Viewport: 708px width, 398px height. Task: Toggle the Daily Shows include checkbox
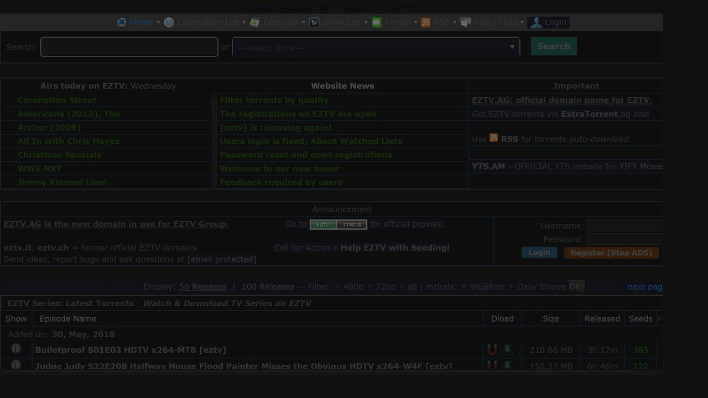pos(511,287)
